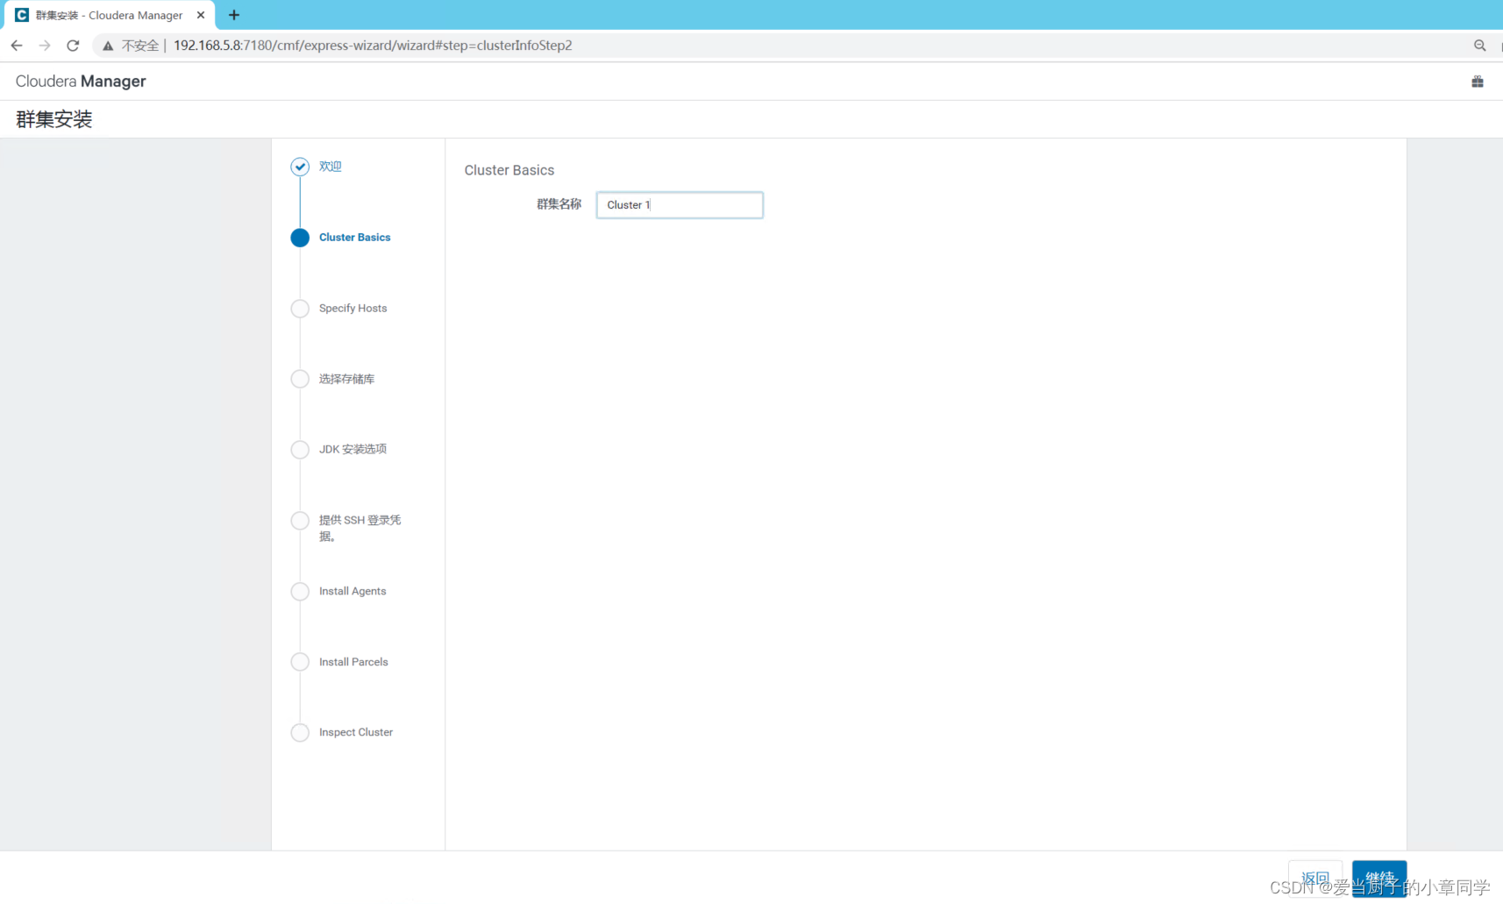This screenshot has width=1503, height=904.
Task: Click the blue 继续 continue button
Action: pyautogui.click(x=1379, y=879)
